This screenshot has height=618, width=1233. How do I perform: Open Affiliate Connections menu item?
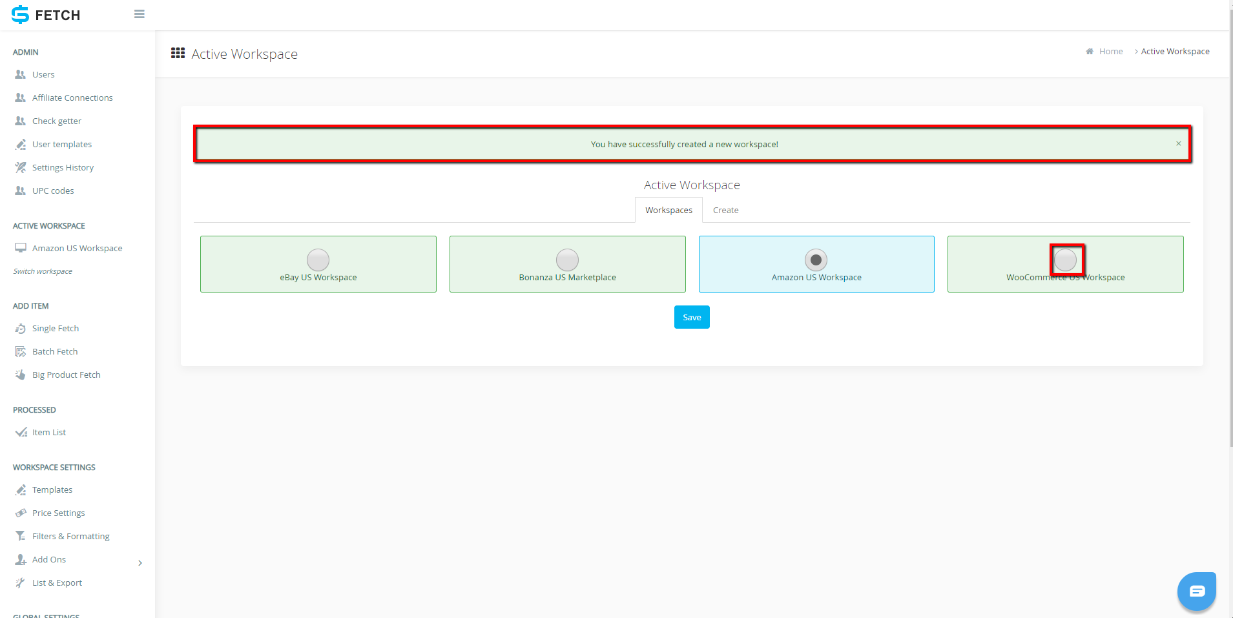(72, 98)
